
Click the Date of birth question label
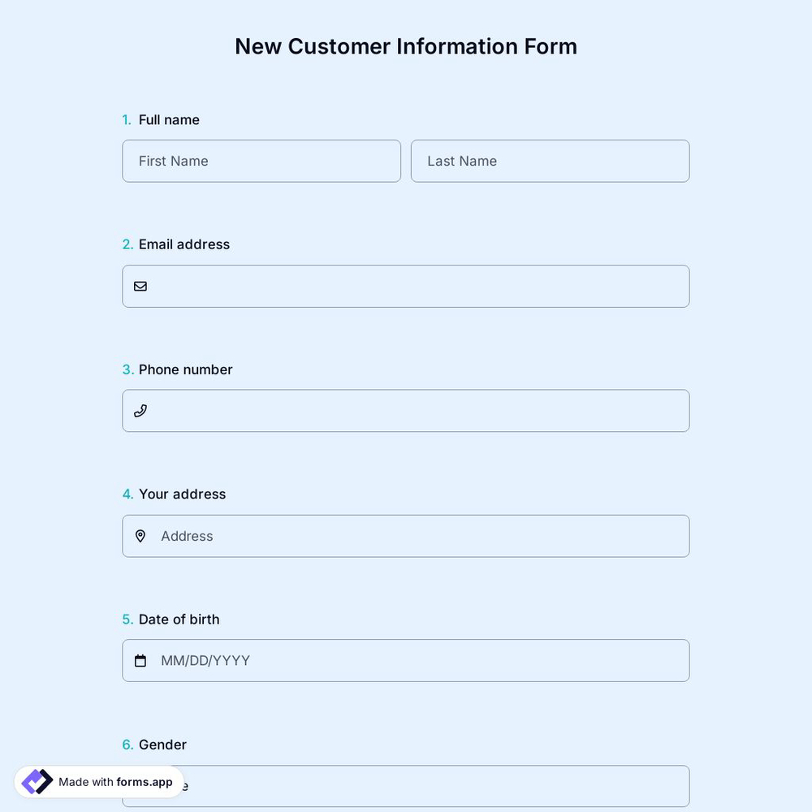(x=179, y=619)
